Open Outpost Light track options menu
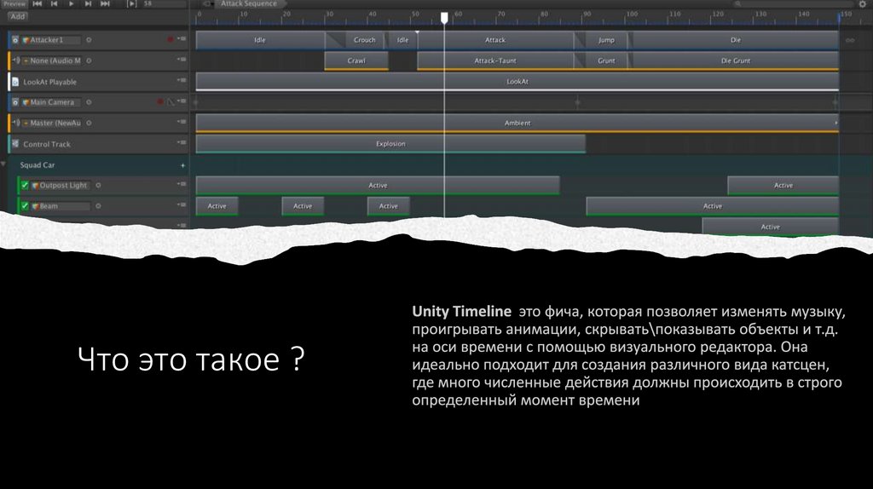This screenshot has height=489, width=873. pyautogui.click(x=182, y=184)
